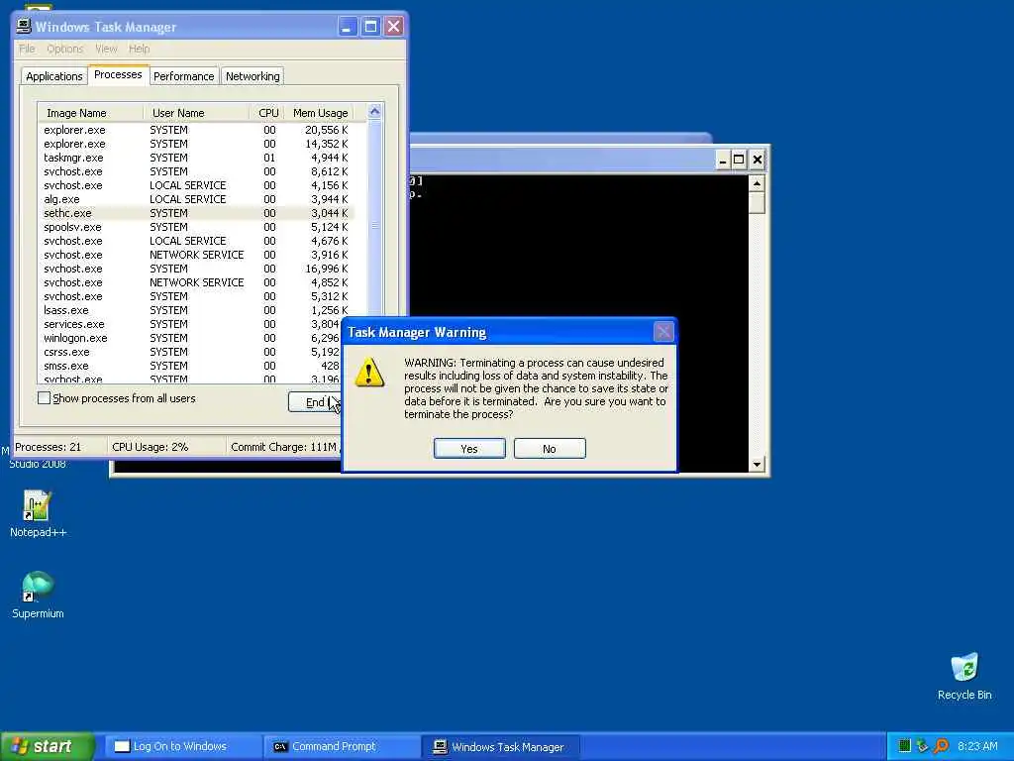Screen dimensions: 1014x761
Task: Open the Notepad++ desktop shortcut
Action: tap(38, 514)
